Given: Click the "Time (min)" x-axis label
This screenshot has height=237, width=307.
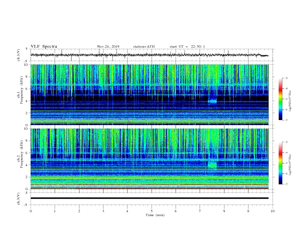Looking at the screenshot, I should pyautogui.click(x=155, y=215).
